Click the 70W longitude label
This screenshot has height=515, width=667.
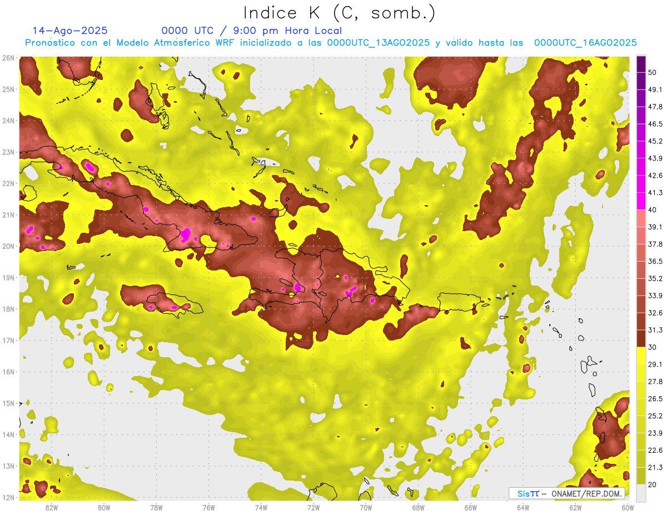click(366, 508)
